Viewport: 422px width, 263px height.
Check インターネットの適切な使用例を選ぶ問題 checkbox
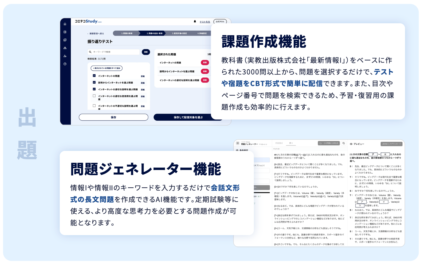click(x=94, y=96)
